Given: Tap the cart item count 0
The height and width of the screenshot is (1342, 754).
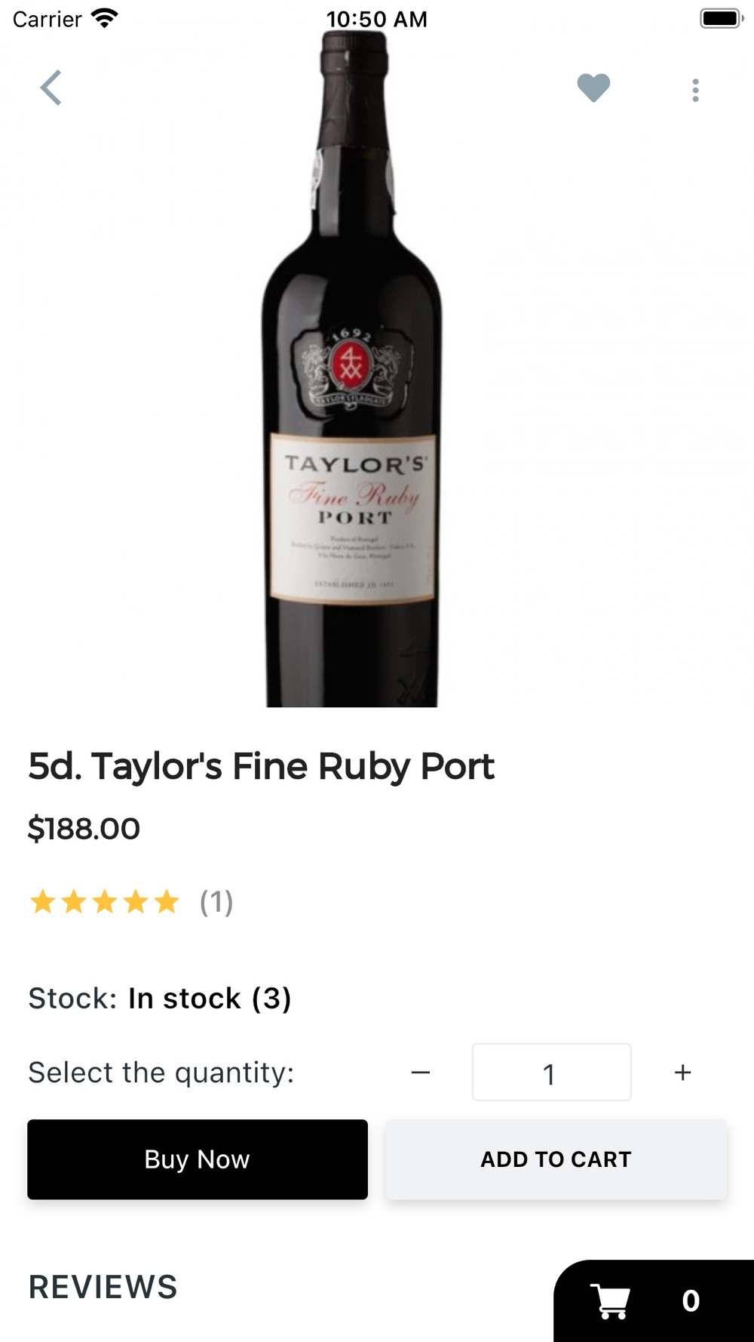Looking at the screenshot, I should click(x=690, y=1300).
